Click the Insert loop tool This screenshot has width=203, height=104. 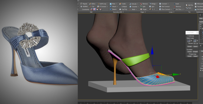point(176,4)
